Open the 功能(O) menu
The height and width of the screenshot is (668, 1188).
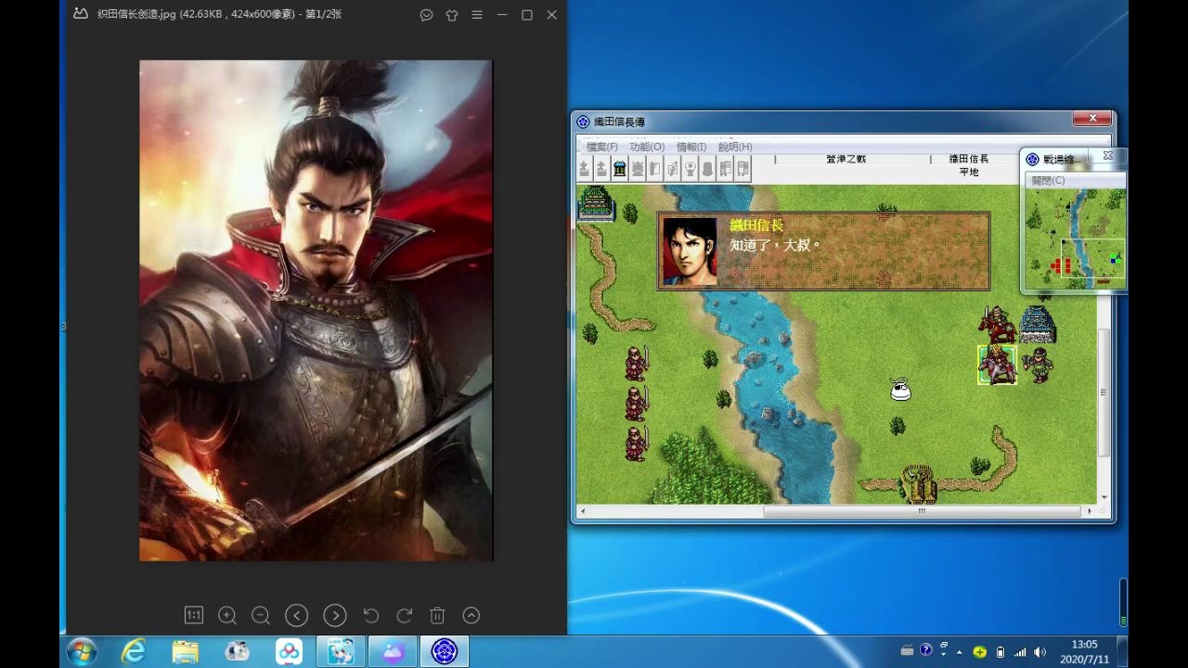point(647,147)
